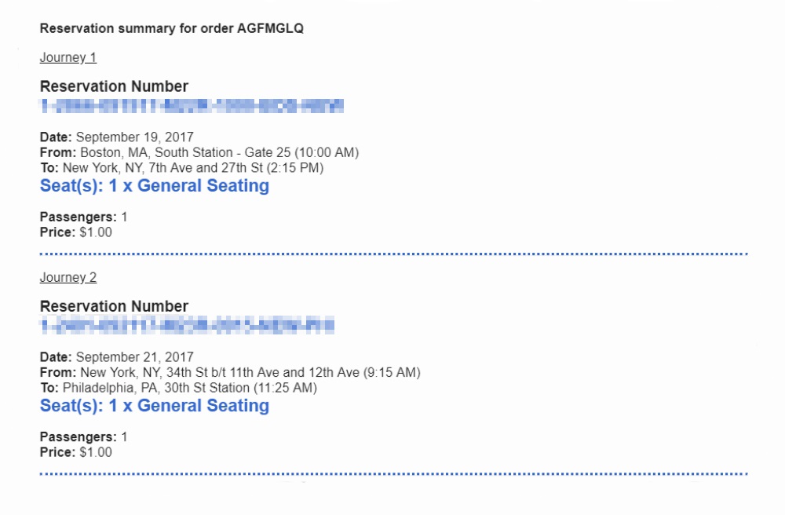Click the Journey 1 Price $1.00 line
Viewport: 785px width, 515px height.
click(76, 232)
